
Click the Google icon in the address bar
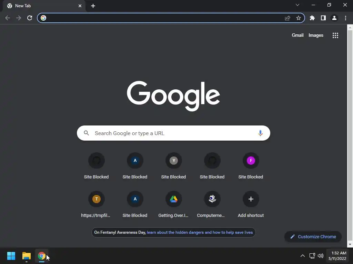(x=43, y=18)
